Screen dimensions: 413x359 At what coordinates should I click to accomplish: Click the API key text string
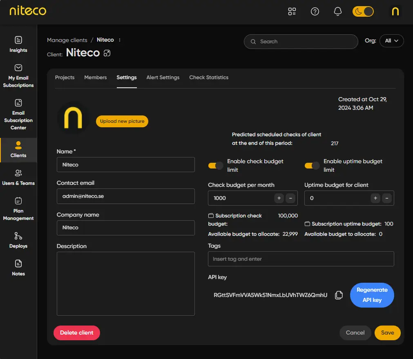(270, 295)
